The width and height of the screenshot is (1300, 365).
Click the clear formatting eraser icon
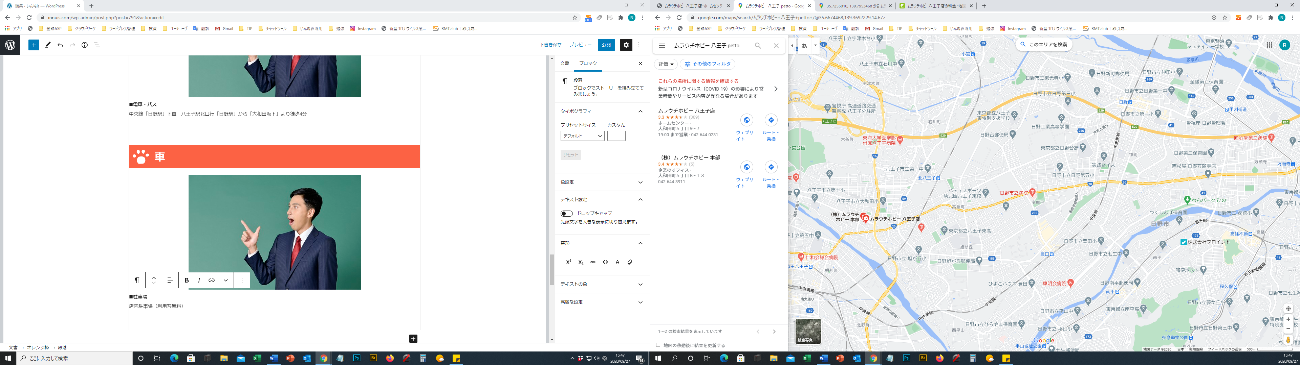[630, 262]
